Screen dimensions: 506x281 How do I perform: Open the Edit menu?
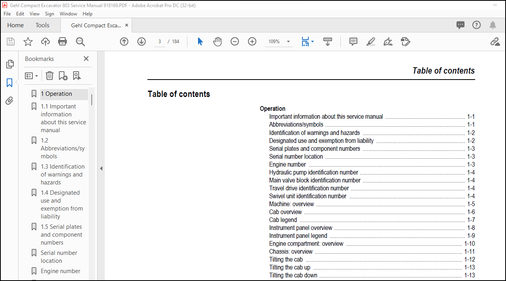point(20,13)
